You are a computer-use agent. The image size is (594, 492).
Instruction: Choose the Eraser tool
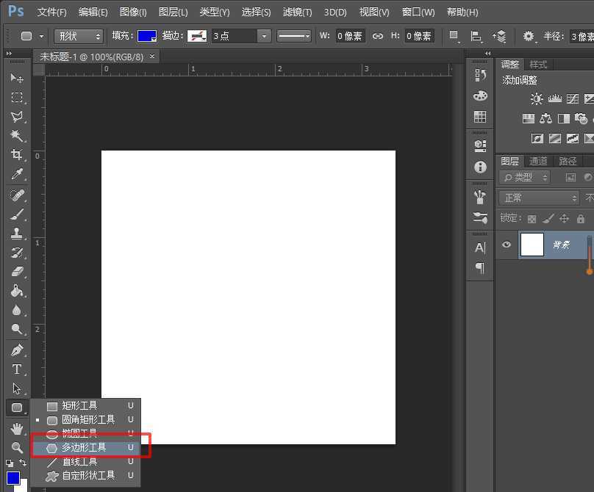tap(17, 272)
